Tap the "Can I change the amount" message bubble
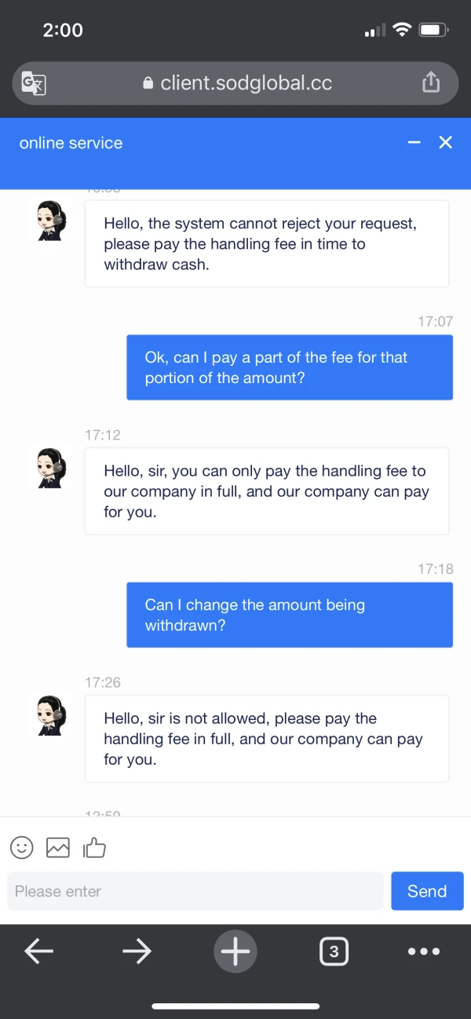Screen dimensions: 471x1019 [x=290, y=615]
